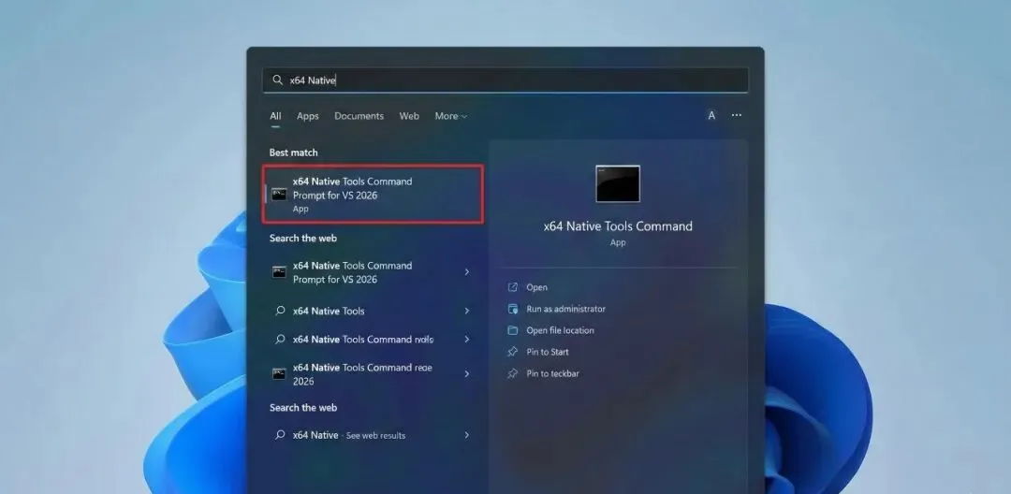Viewport: 1011px width, 494px height.
Task: Switch to the Documents tab
Action: click(x=359, y=116)
